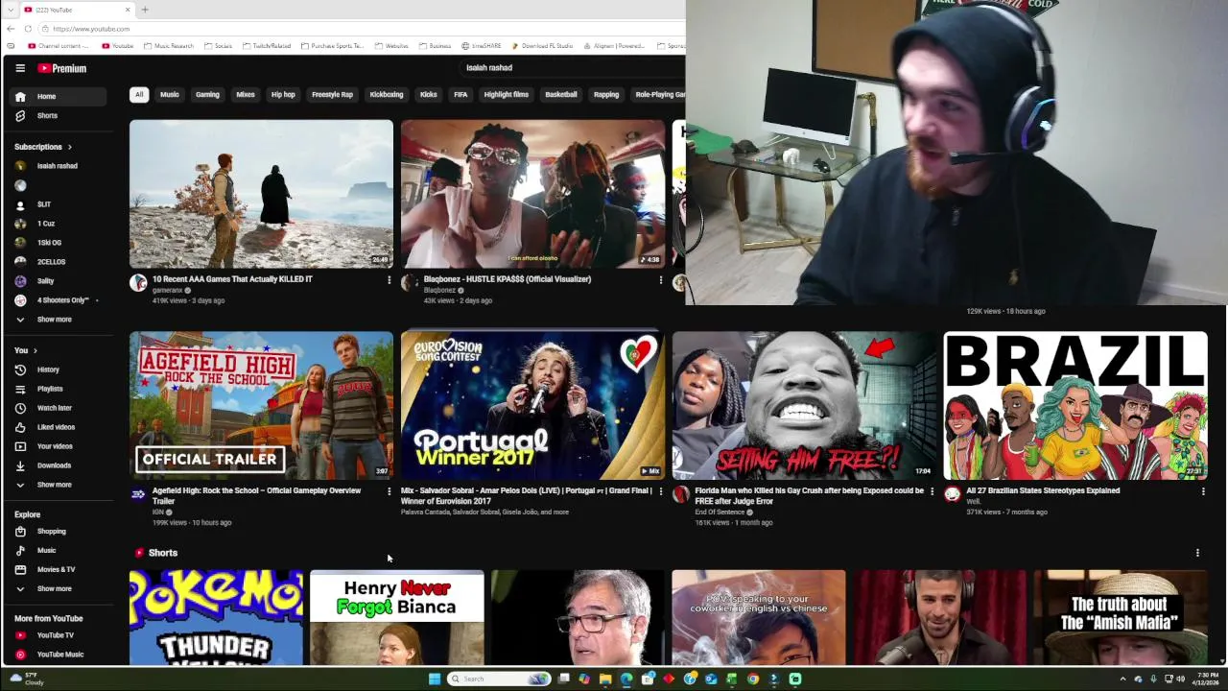Screen dimensions: 1228x691
Task: Select the FIFA filter chip
Action: 460,95
